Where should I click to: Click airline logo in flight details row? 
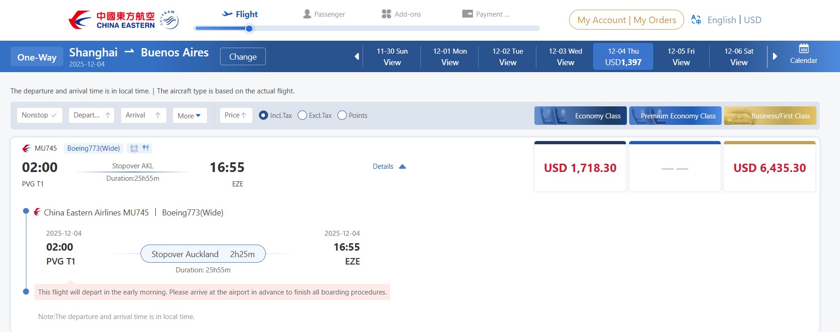click(x=37, y=212)
